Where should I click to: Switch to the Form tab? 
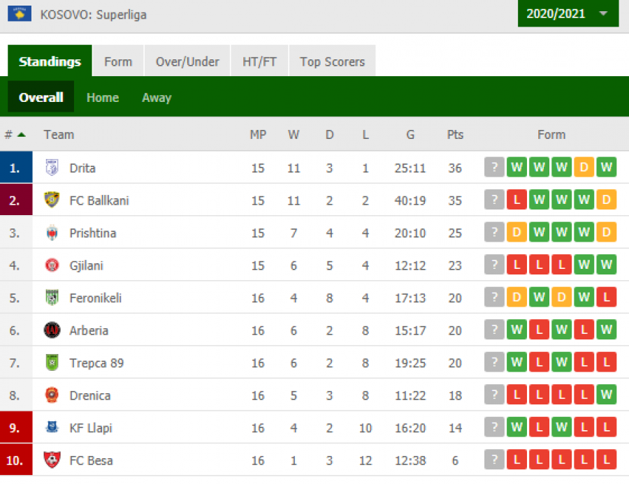(118, 61)
